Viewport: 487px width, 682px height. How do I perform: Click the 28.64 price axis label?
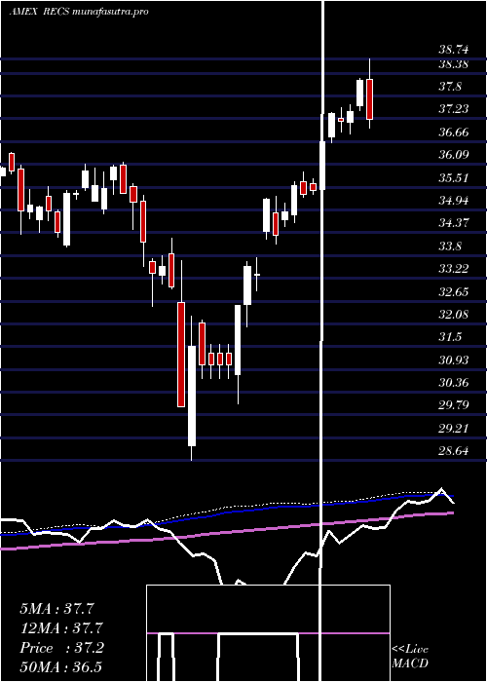(x=454, y=451)
